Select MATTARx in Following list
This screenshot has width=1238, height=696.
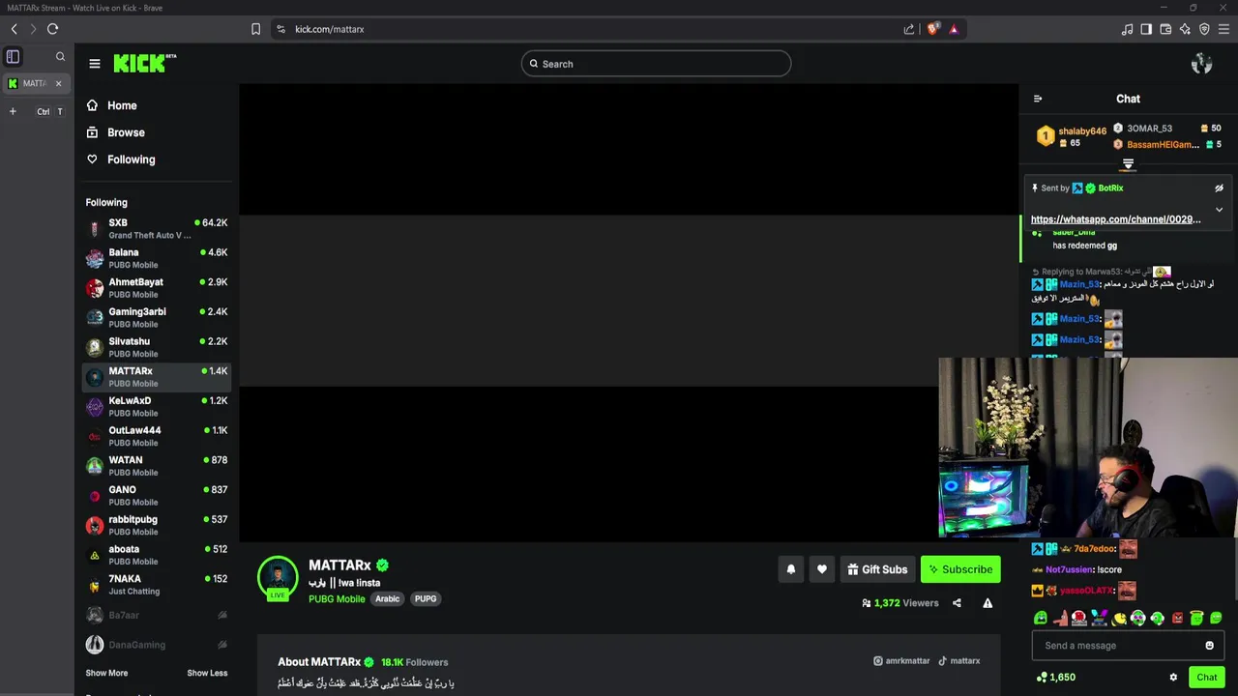(157, 377)
